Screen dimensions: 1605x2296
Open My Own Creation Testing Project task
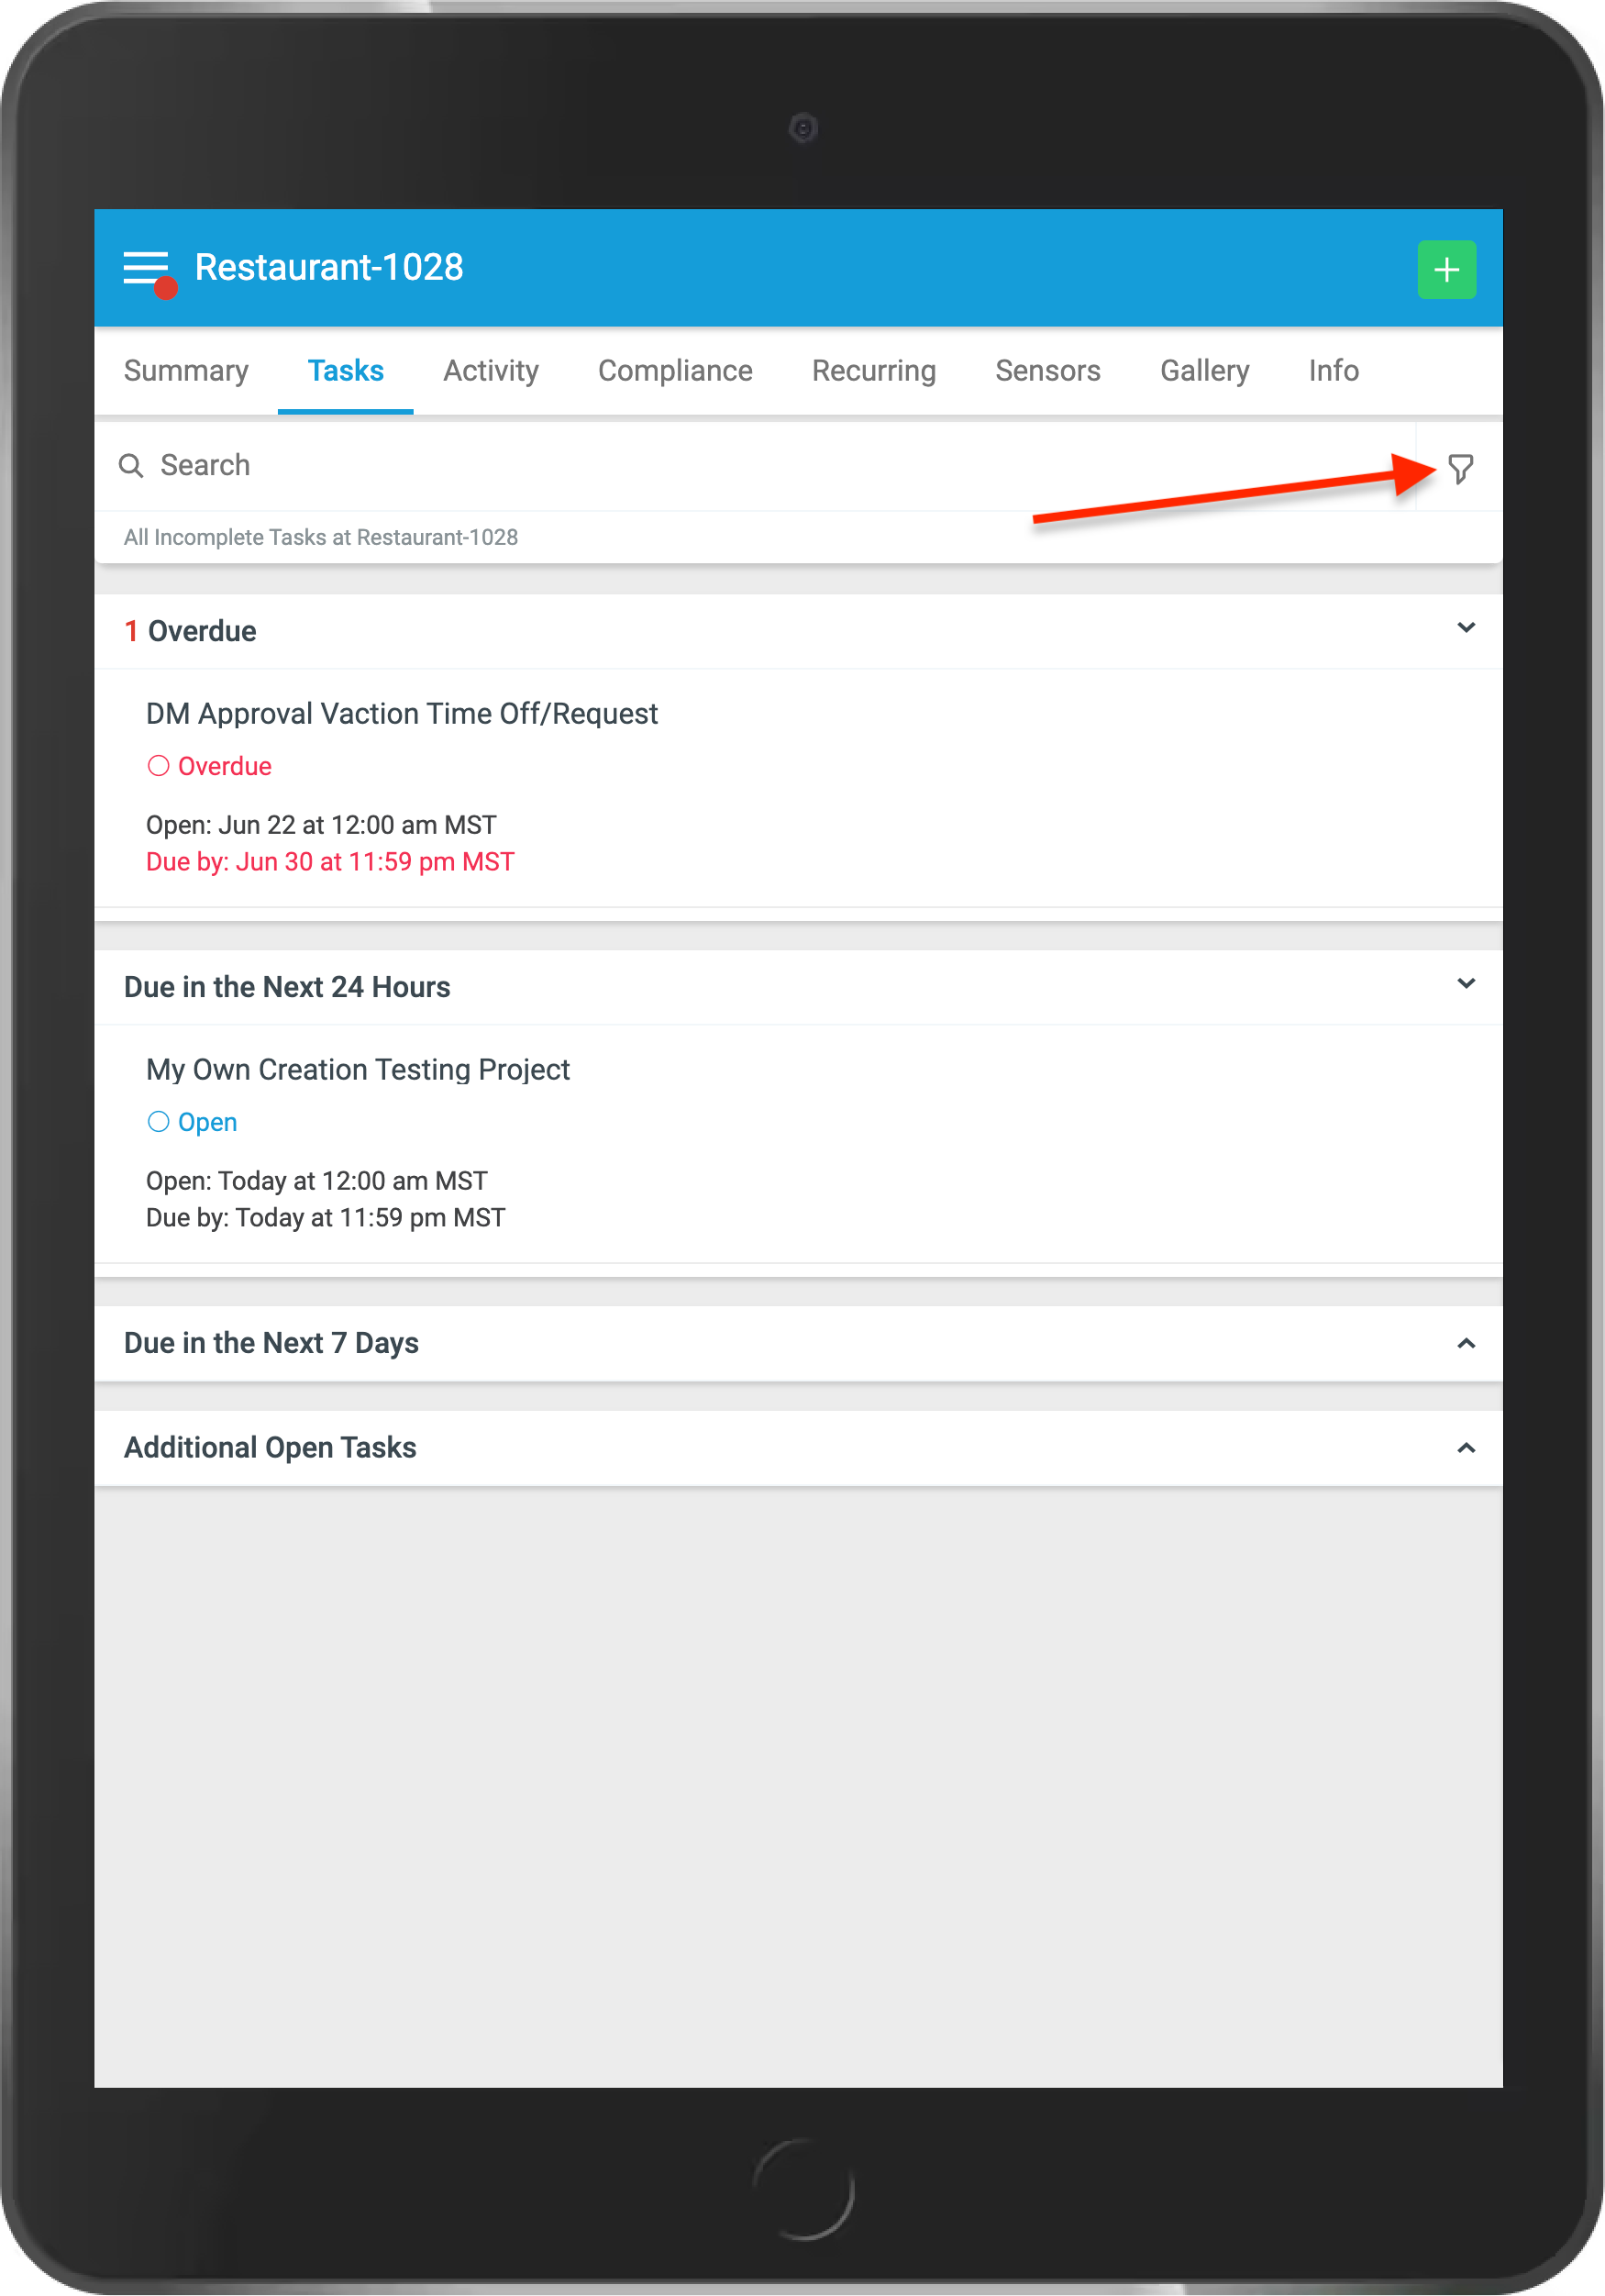[357, 1069]
